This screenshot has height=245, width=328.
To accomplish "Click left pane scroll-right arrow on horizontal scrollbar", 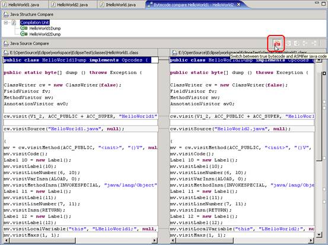I will pos(155,240).
